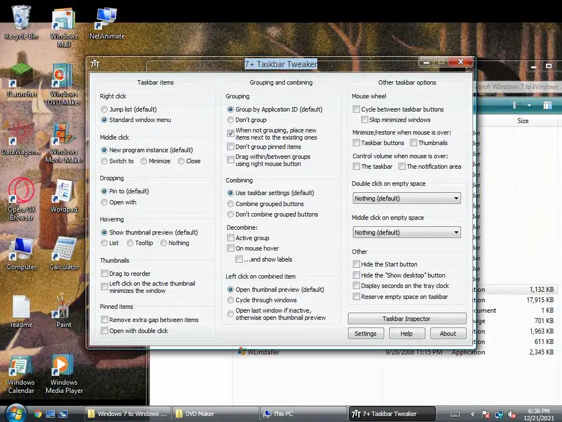
Task: Open Windows Calendar desktop icon
Action: (21, 374)
